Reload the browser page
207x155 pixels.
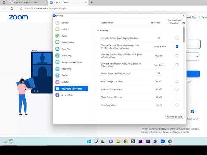click(12, 9)
